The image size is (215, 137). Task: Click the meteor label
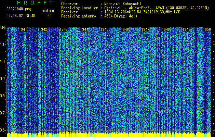[49, 11]
